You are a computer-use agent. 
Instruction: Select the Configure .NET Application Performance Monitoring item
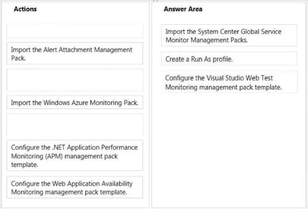(x=75, y=156)
